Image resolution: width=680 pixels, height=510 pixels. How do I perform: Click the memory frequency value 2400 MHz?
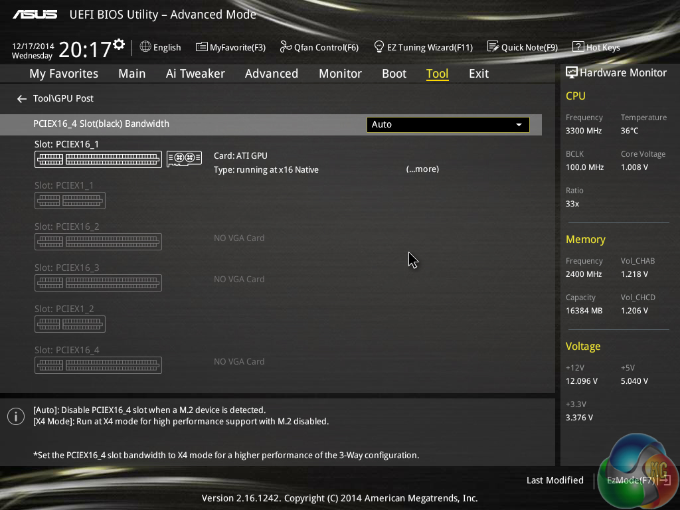pos(583,274)
